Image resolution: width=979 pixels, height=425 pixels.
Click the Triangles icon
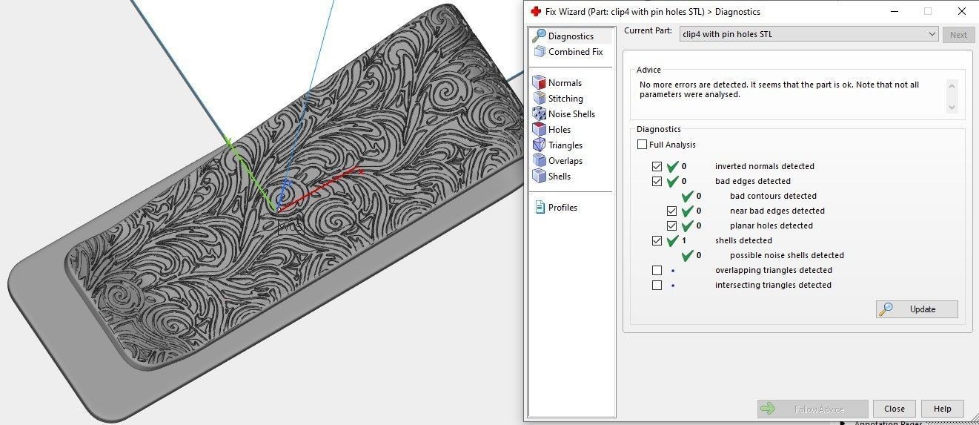tap(540, 145)
